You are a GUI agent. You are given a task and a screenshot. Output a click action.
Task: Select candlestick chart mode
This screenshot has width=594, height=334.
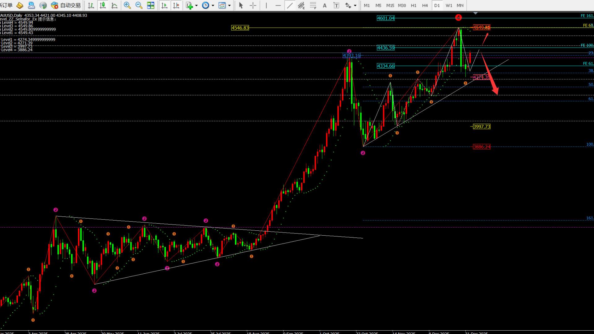pyautogui.click(x=103, y=5)
